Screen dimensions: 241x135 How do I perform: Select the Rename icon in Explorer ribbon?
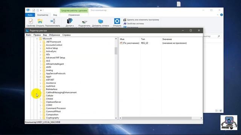click(x=53, y=21)
